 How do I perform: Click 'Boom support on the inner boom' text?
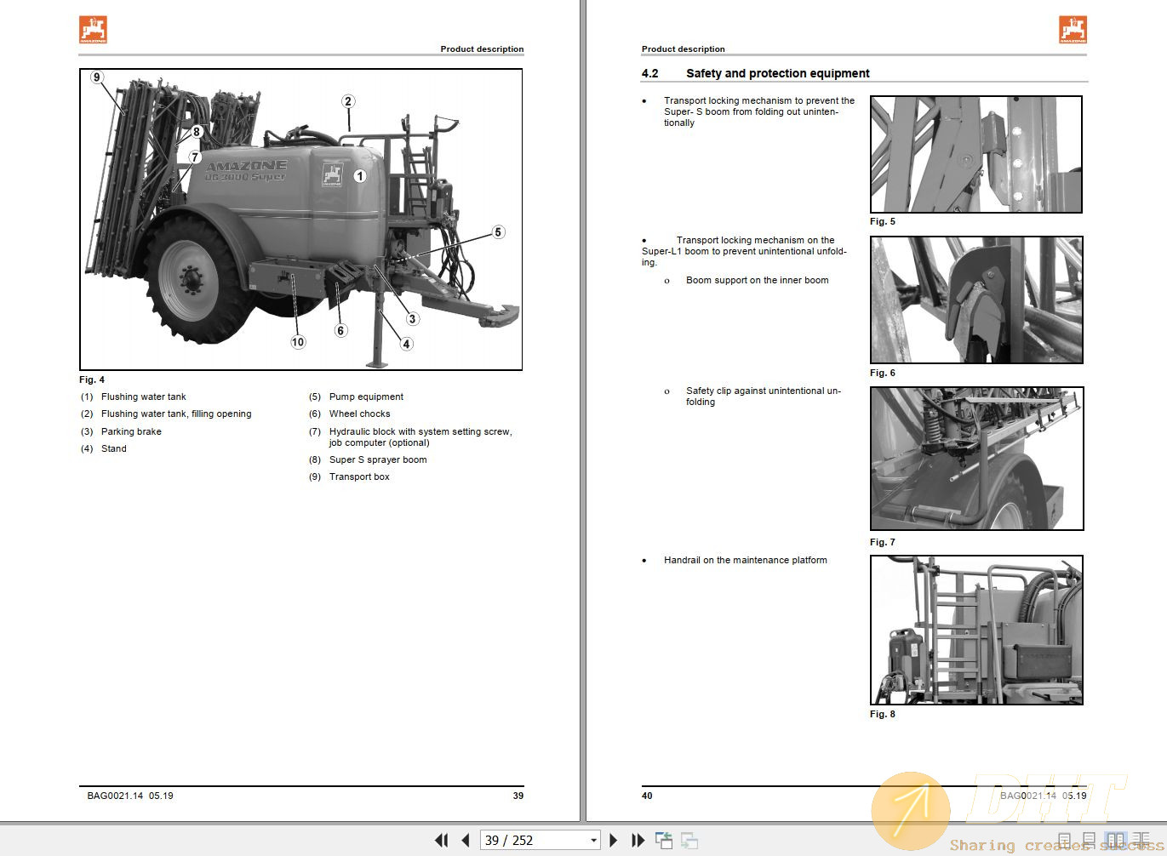[758, 280]
